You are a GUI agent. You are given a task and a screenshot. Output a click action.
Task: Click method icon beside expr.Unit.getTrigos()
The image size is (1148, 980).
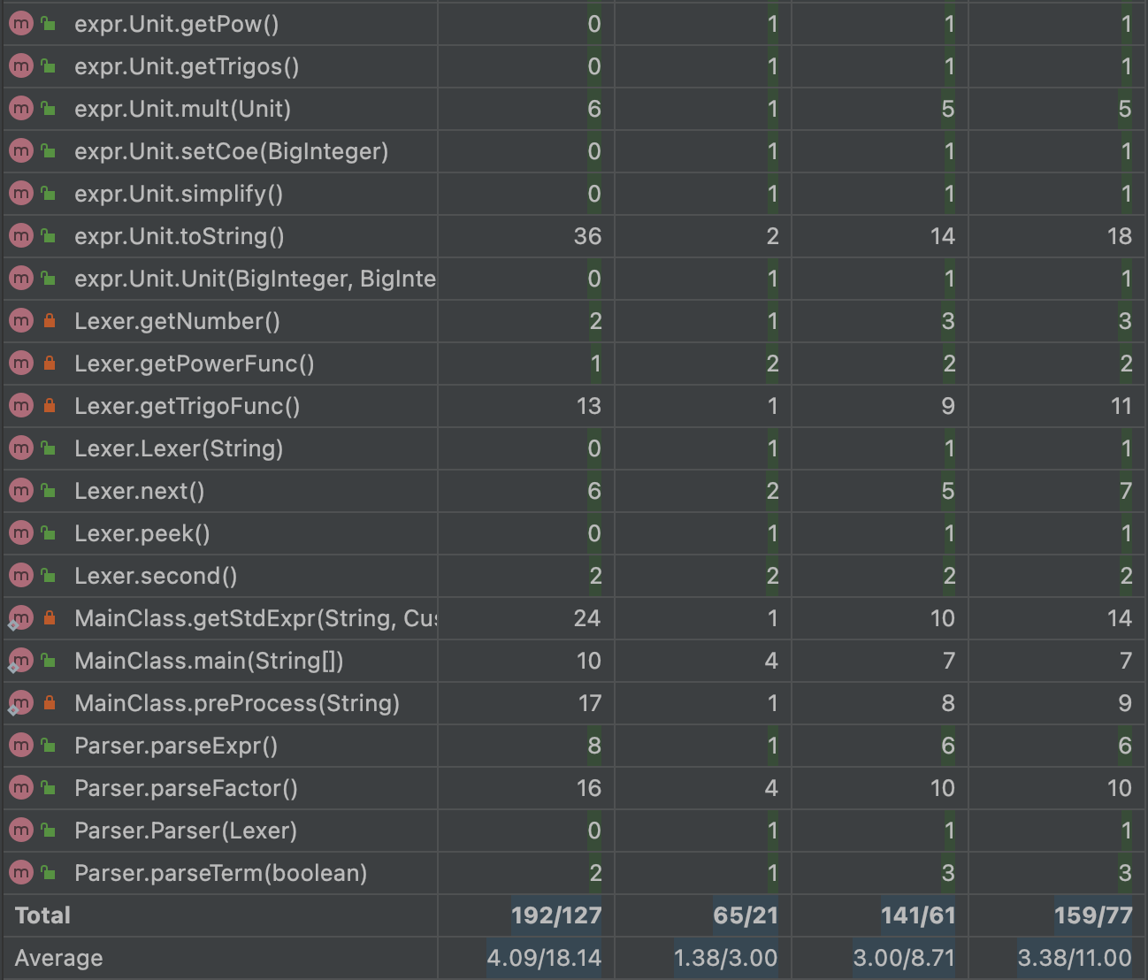20,66
